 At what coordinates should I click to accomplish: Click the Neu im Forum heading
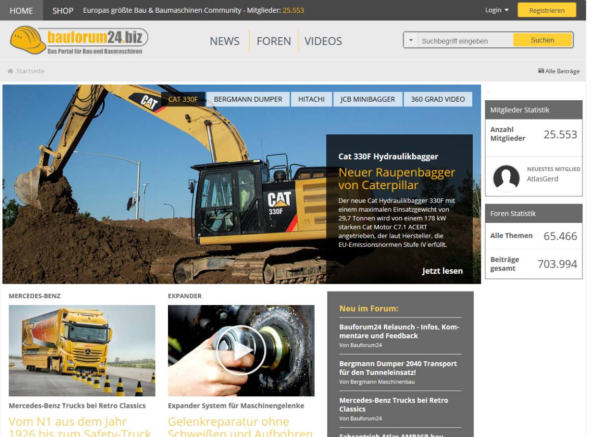point(369,308)
